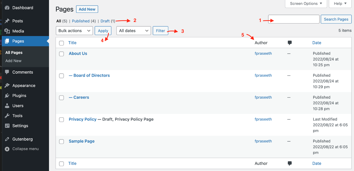The width and height of the screenshot is (354, 171).
Task: Open the Screen Options panel
Action: pos(306,4)
